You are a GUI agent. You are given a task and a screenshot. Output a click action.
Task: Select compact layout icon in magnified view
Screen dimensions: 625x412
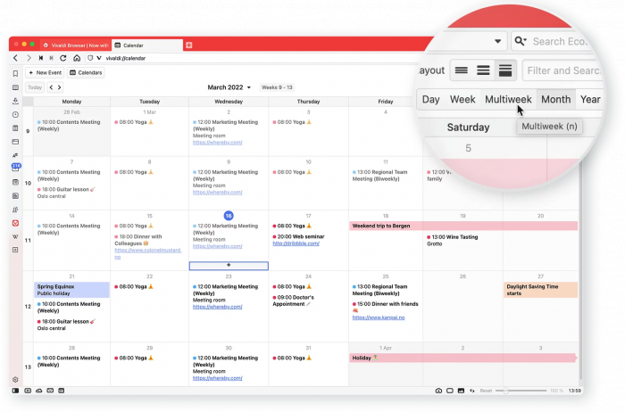click(x=462, y=70)
